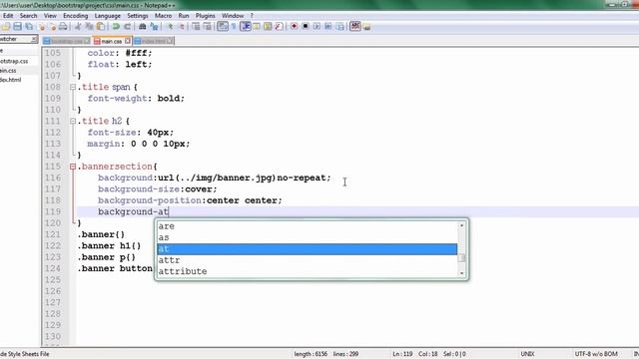Click the UNIX line ending status field

click(528, 354)
